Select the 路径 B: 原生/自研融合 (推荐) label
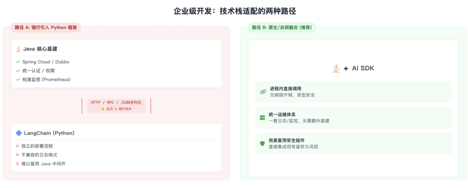 282,27
